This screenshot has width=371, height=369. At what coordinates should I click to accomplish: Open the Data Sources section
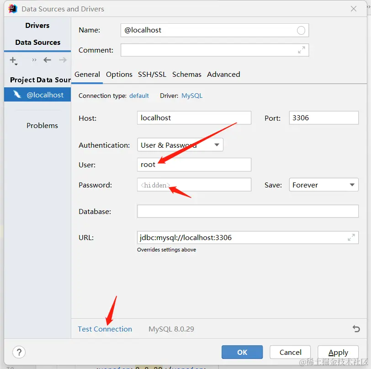[x=37, y=43]
